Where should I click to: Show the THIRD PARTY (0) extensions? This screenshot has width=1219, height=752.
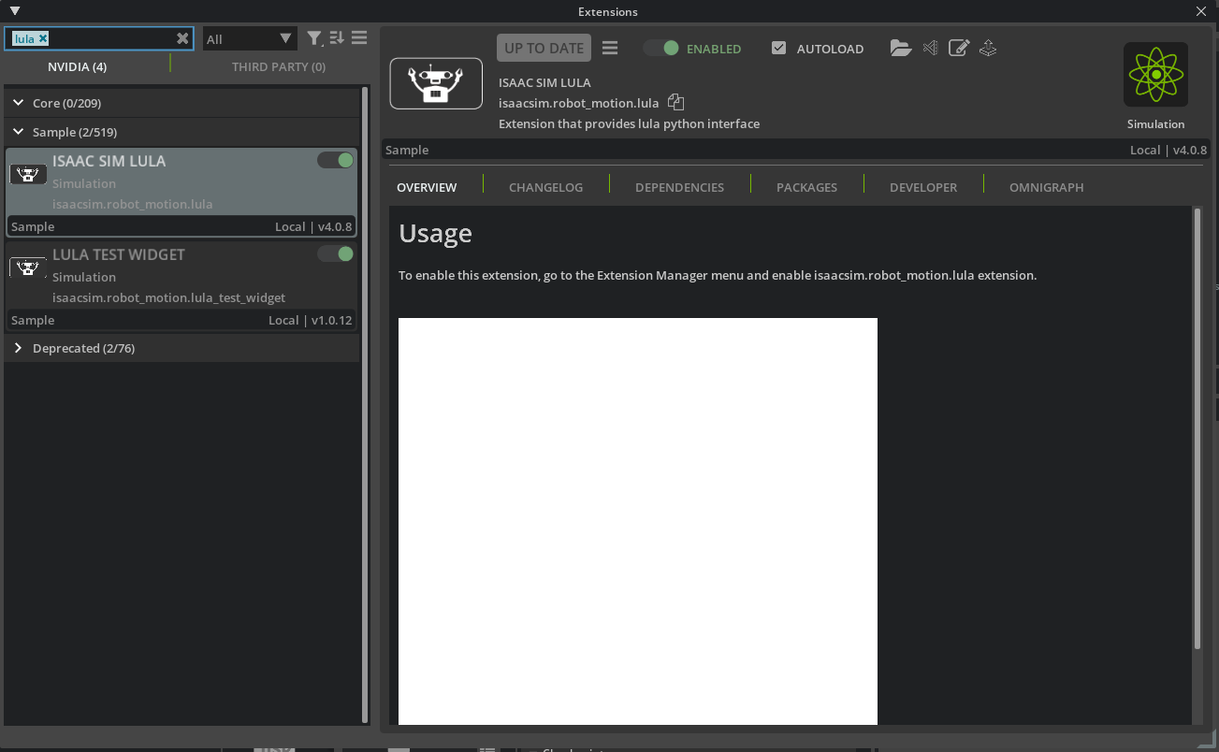tap(279, 66)
